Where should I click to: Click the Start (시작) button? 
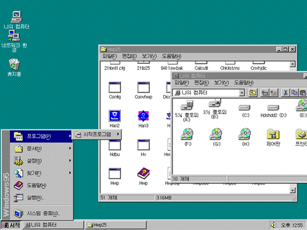(x=10, y=225)
